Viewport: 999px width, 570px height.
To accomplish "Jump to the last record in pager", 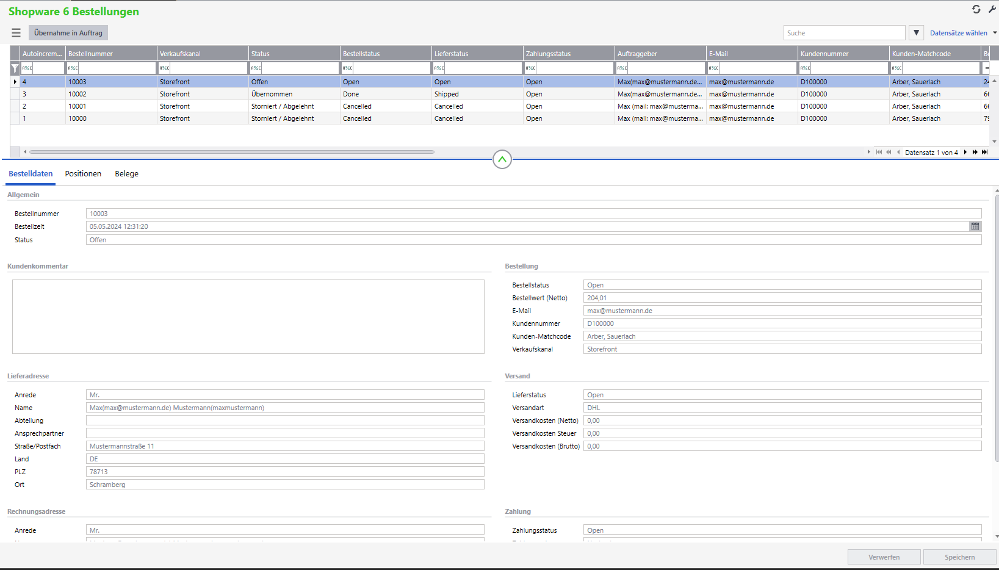I will [x=984, y=153].
